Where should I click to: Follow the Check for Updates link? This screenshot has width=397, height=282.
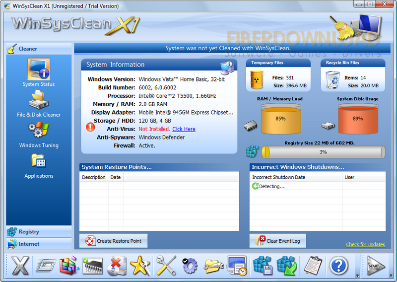[x=366, y=244]
